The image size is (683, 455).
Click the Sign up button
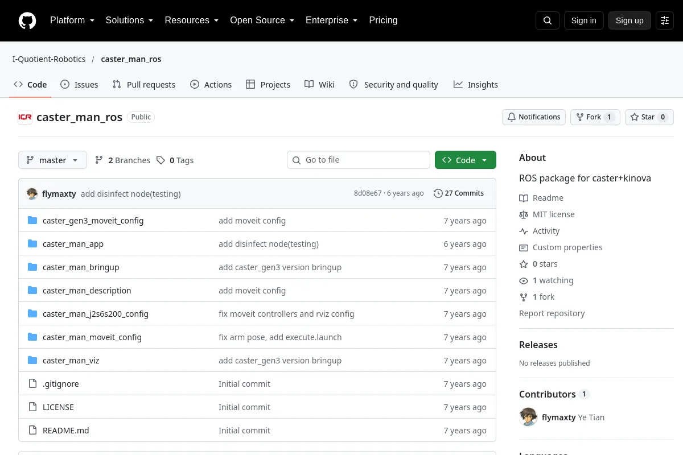coord(629,20)
